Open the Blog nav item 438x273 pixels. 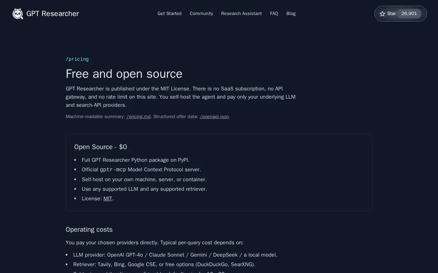(x=291, y=14)
